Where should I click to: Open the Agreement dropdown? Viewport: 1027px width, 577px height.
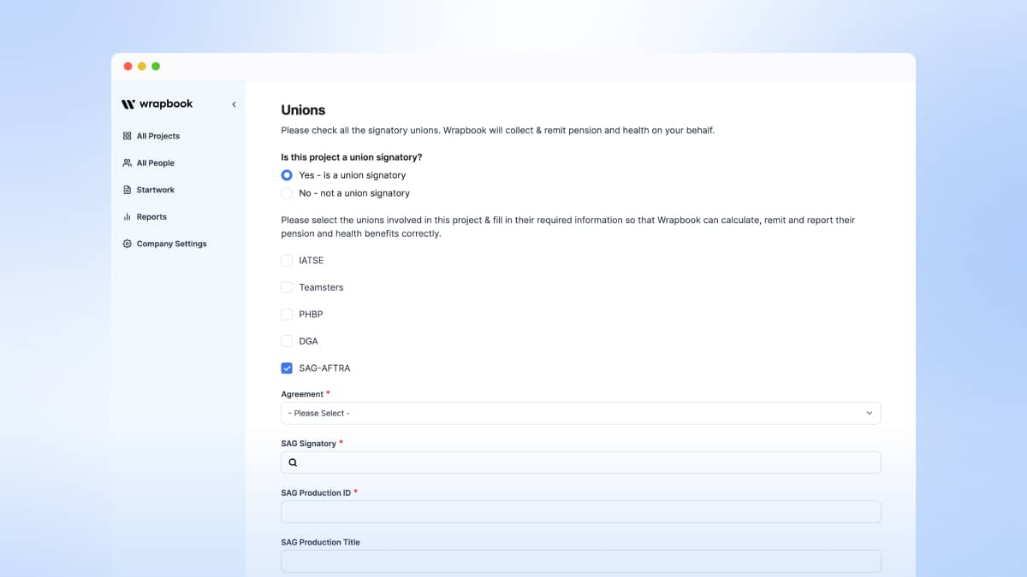click(581, 413)
